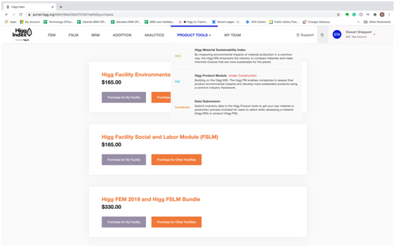
Task: Open the Technology Office bookmark
Action: [x=59, y=22]
